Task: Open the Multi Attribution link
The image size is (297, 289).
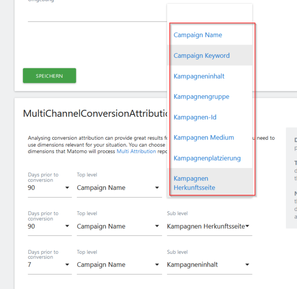Action: coord(136,151)
